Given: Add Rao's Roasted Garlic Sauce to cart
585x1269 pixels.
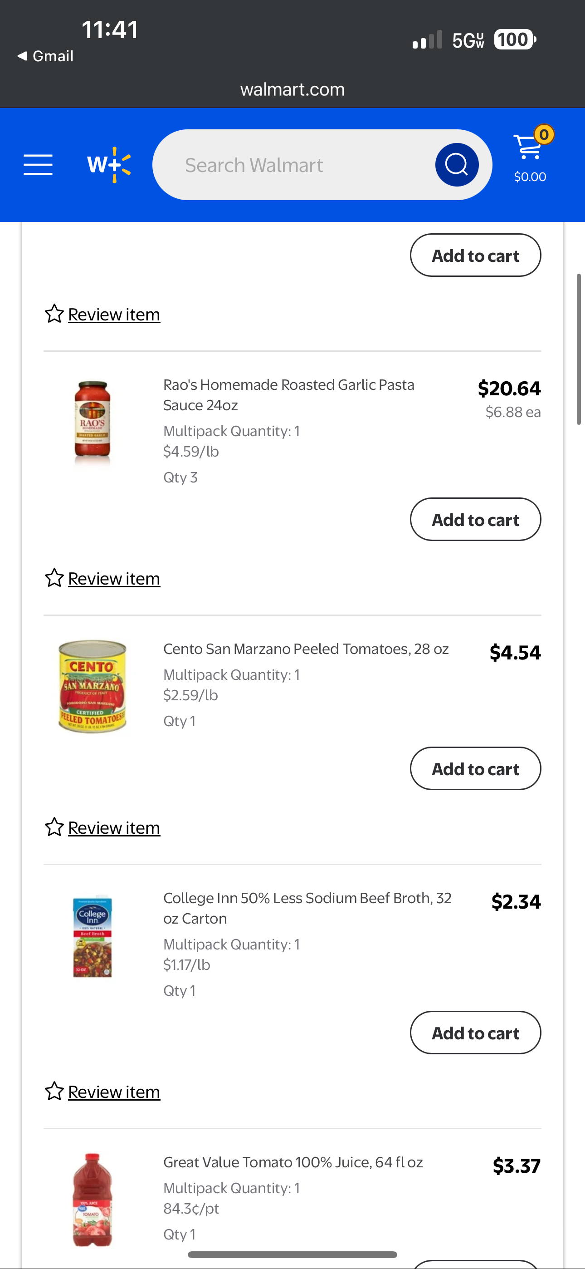Looking at the screenshot, I should click(475, 519).
